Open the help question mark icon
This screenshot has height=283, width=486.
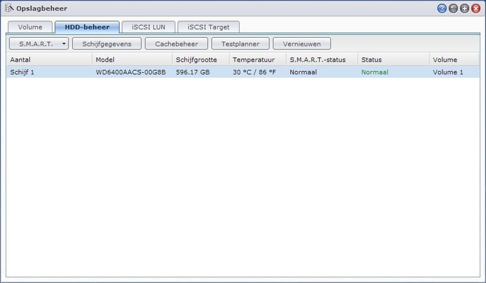[442, 9]
